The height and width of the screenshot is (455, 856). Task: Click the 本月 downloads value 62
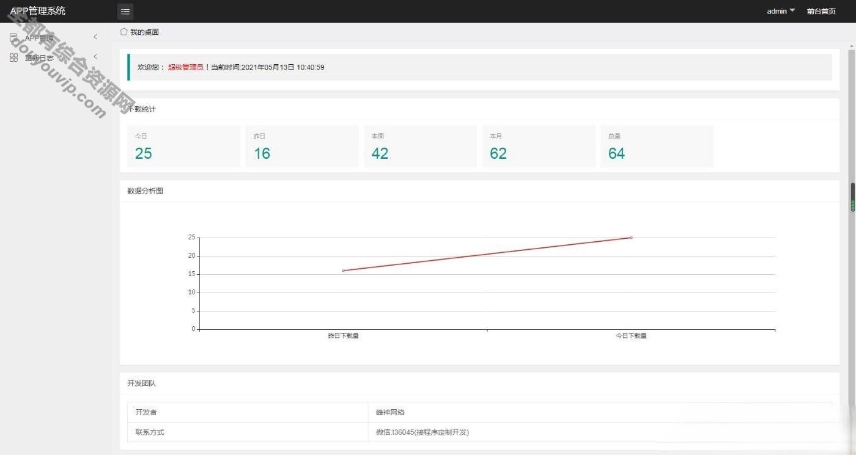point(498,153)
